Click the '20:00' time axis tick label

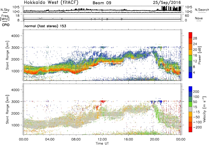click(x=155, y=140)
